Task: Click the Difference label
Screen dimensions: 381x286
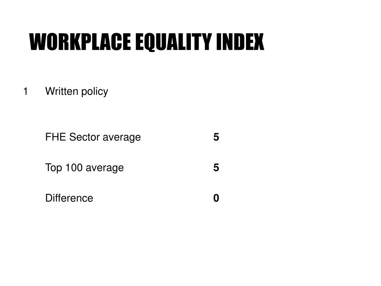Action: (x=69, y=198)
